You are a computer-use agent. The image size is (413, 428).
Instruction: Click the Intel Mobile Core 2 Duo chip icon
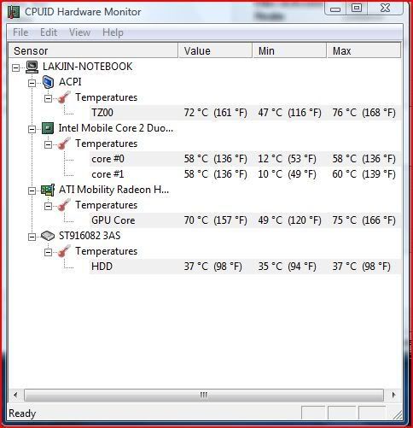48,128
